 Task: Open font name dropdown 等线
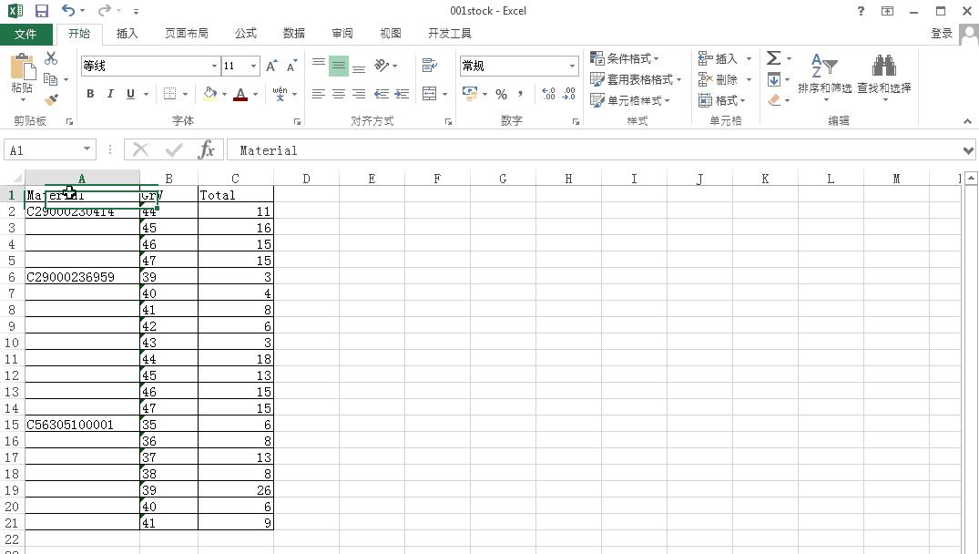click(x=214, y=66)
